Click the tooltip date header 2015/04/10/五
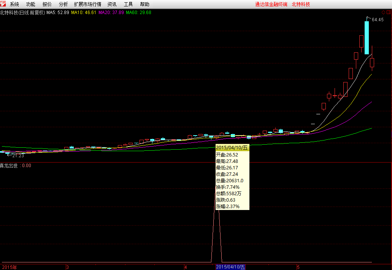Image resolution: width=392 pixels, height=270 pixels. (232, 148)
